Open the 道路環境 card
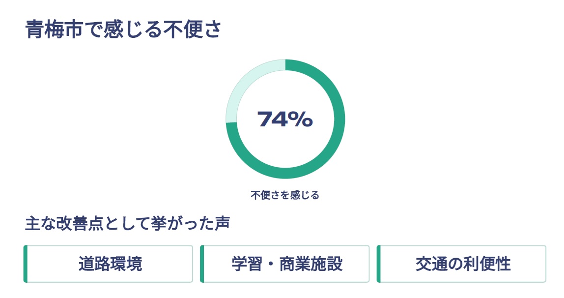The height and width of the screenshot is (298, 564). 110,264
